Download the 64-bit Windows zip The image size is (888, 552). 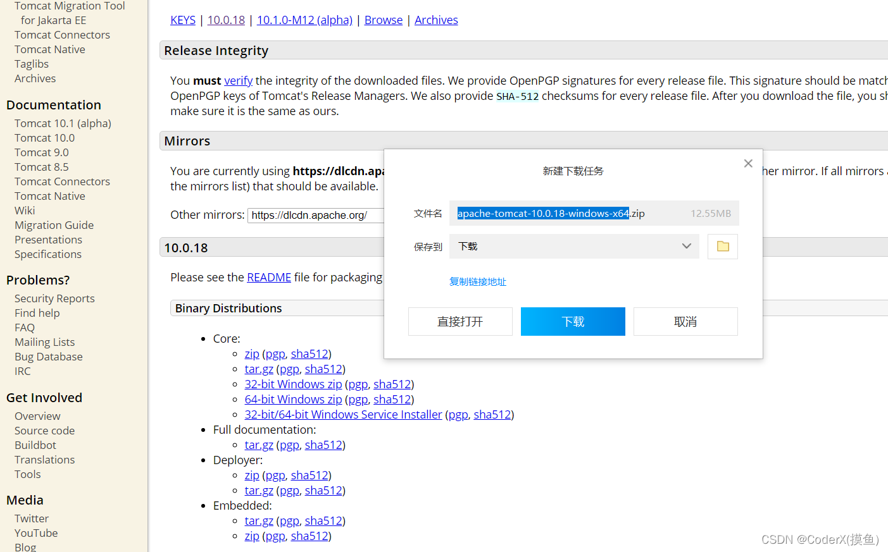point(293,399)
